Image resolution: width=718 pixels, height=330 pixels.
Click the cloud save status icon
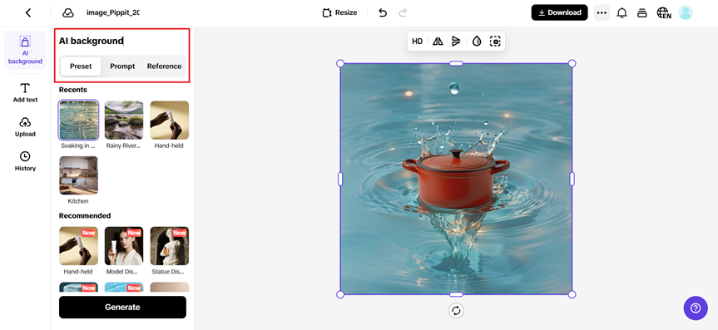[x=67, y=12]
